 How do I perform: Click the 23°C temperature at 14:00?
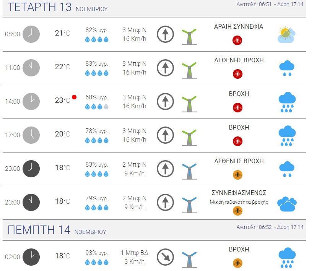click(62, 101)
